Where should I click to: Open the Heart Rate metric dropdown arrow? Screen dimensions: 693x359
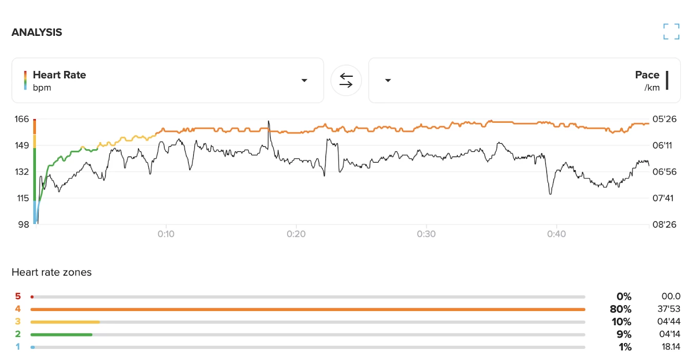coord(304,80)
